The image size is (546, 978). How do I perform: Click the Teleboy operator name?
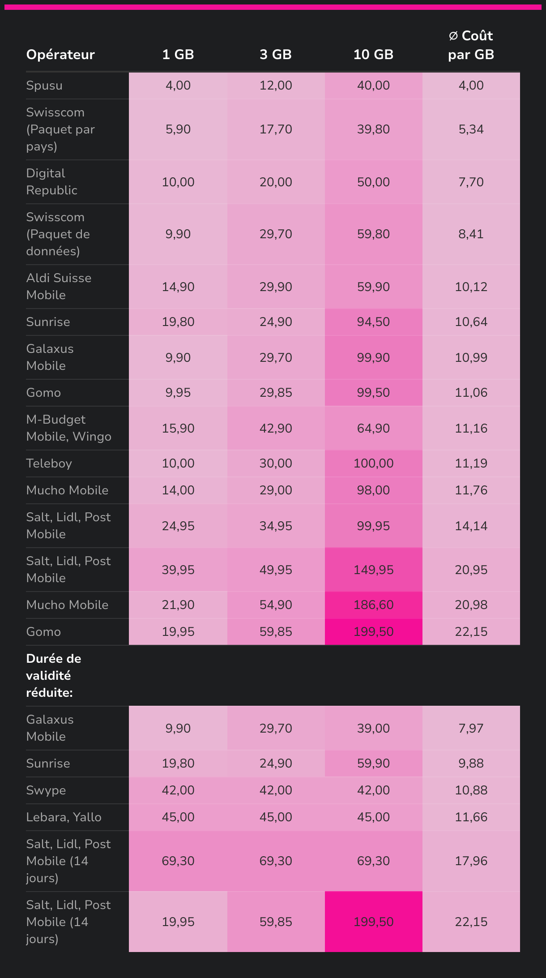point(49,463)
